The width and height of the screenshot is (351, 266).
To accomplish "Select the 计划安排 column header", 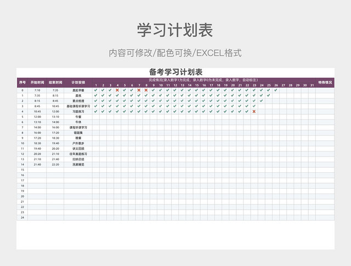I will [78, 82].
